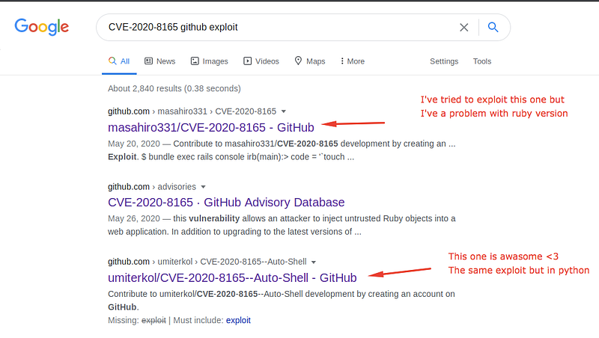Image resolution: width=599 pixels, height=338 pixels.
Task: Open the More search categories menu
Action: tap(352, 61)
